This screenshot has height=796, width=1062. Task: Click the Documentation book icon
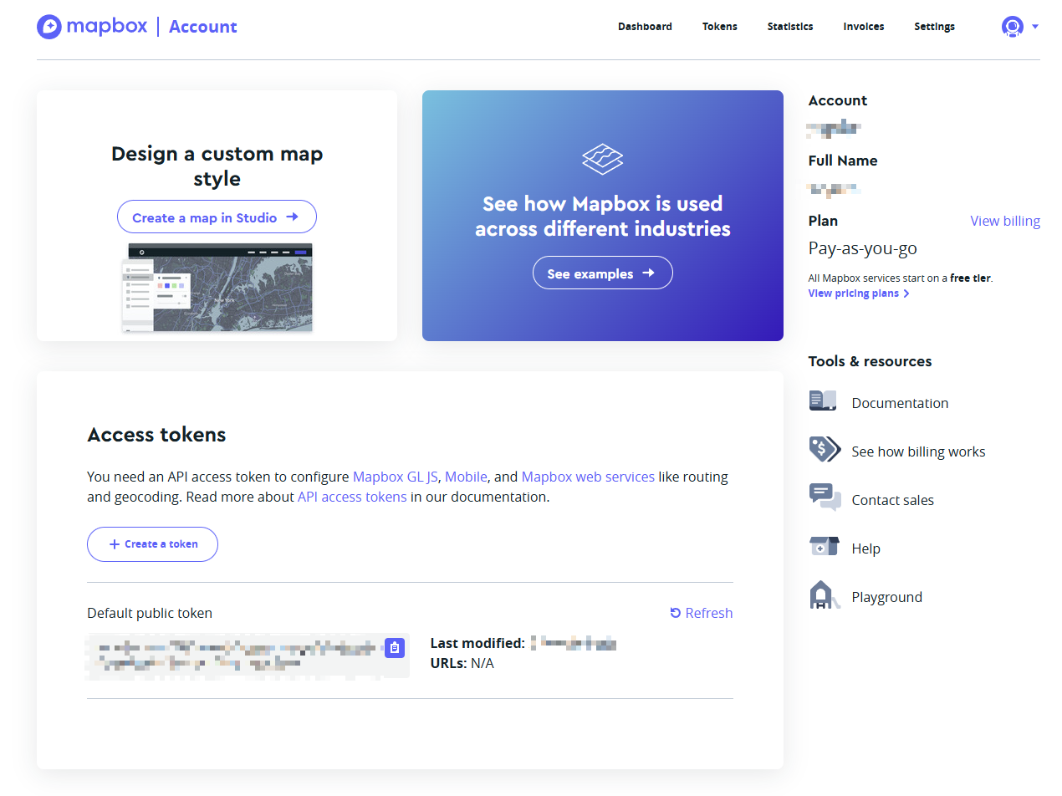[x=823, y=401]
